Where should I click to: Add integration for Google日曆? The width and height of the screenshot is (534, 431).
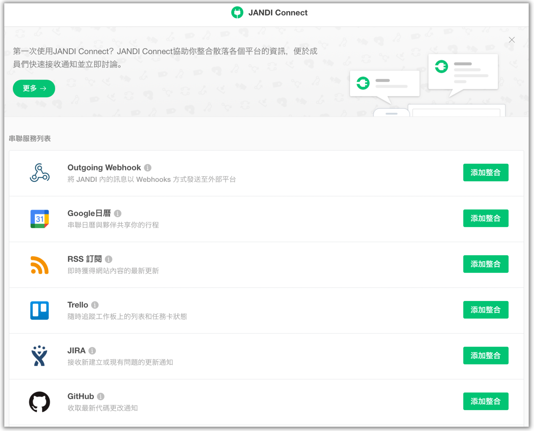485,218
